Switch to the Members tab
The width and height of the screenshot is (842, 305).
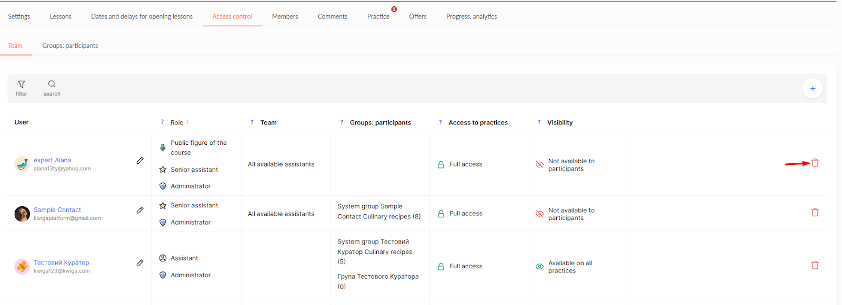(285, 16)
